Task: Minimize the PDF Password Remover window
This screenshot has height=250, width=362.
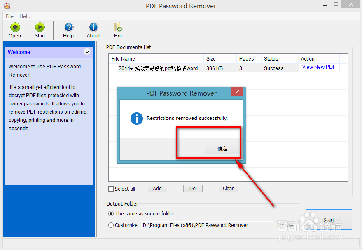Action: click(x=325, y=5)
